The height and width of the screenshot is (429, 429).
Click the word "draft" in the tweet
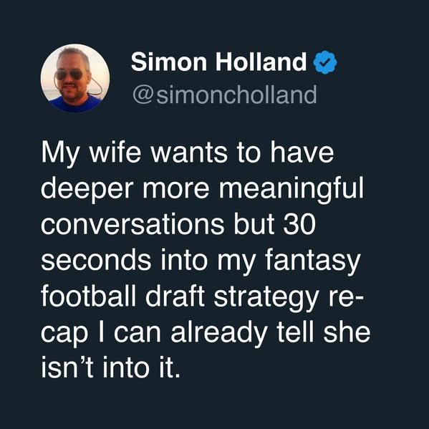[175, 297]
